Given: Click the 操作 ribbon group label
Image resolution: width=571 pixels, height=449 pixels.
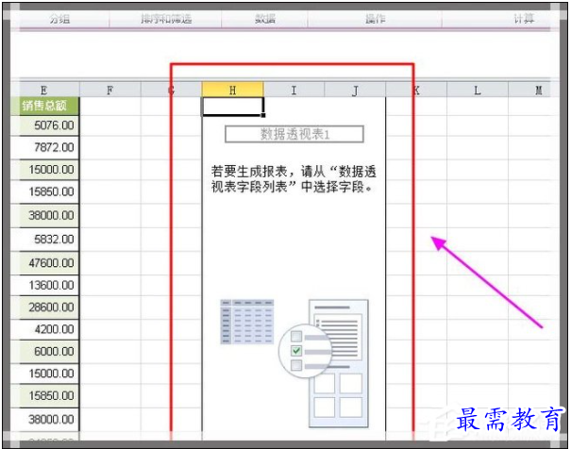Looking at the screenshot, I should point(375,19).
